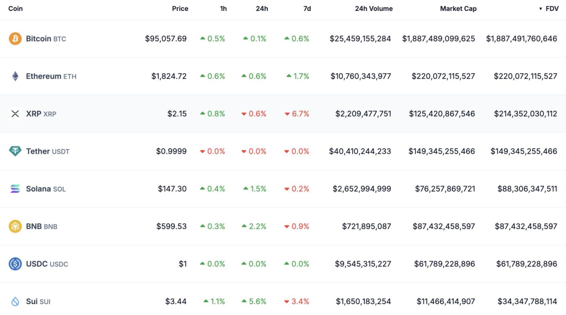Sort by 1h change column header
The image size is (566, 315).
tap(223, 9)
